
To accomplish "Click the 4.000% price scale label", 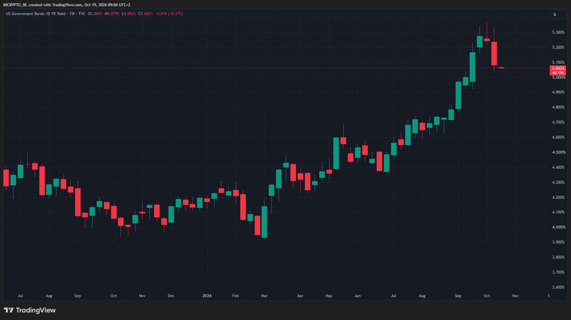I will click(x=558, y=227).
